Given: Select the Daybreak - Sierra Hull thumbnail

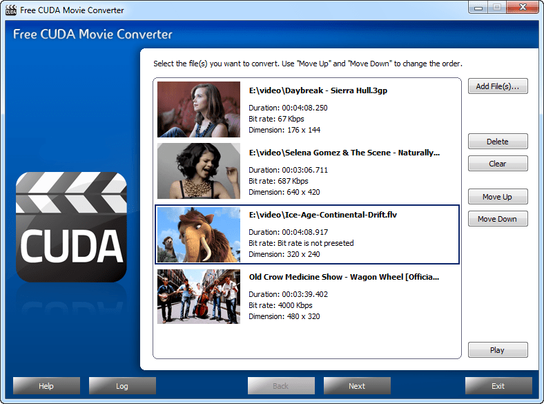Looking at the screenshot, I should (199, 109).
